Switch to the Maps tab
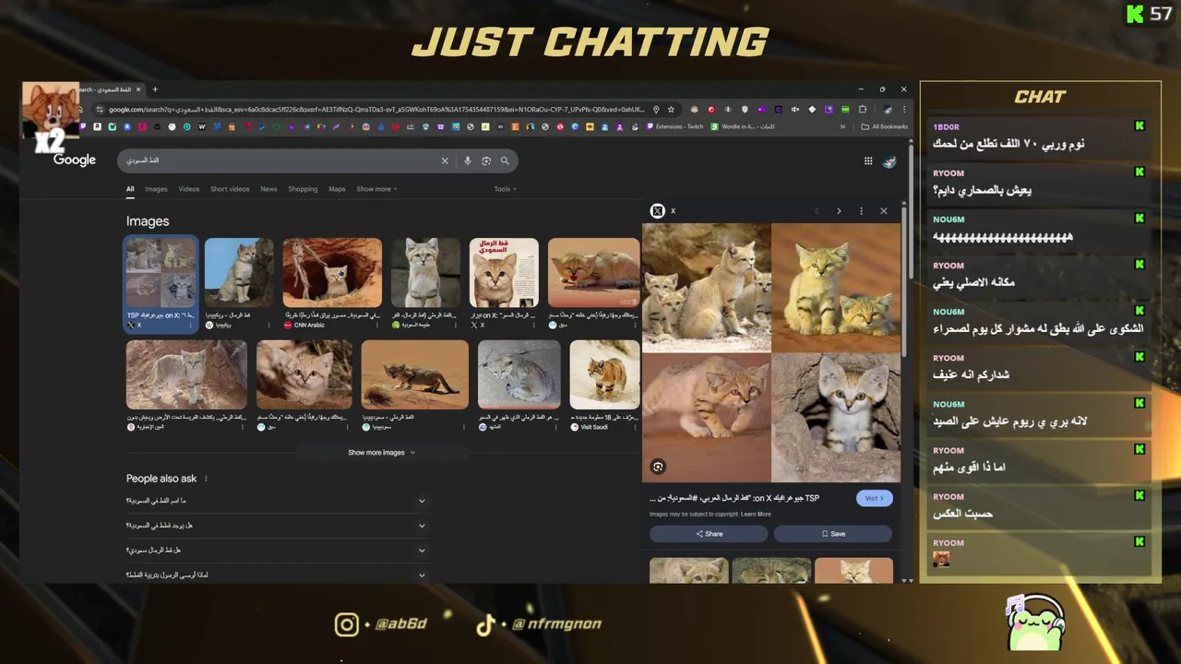Image resolution: width=1181 pixels, height=664 pixels. click(x=337, y=189)
